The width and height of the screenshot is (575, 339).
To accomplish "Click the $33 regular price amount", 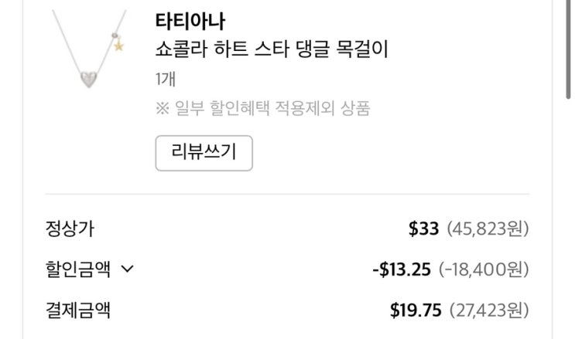I will (423, 229).
